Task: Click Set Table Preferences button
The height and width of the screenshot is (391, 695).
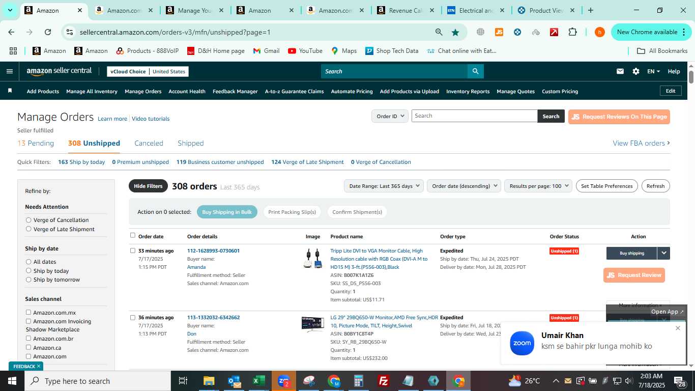Action: pos(606,186)
